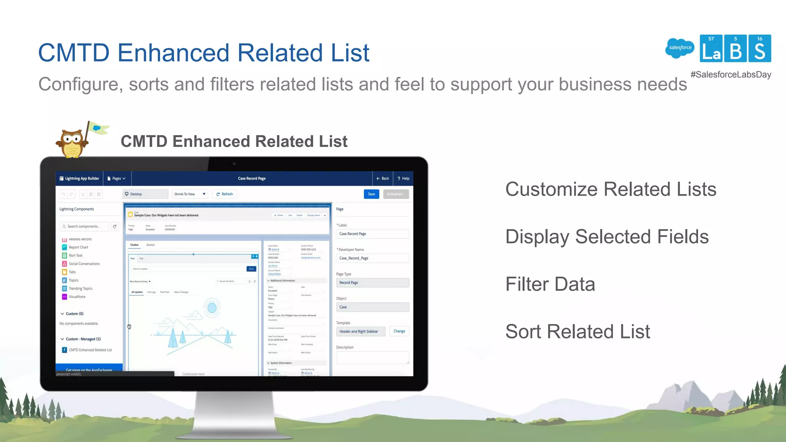
Task: Click the Developer Name field
Action: pos(373,258)
